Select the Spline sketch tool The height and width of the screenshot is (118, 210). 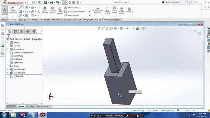[x=32, y=8]
